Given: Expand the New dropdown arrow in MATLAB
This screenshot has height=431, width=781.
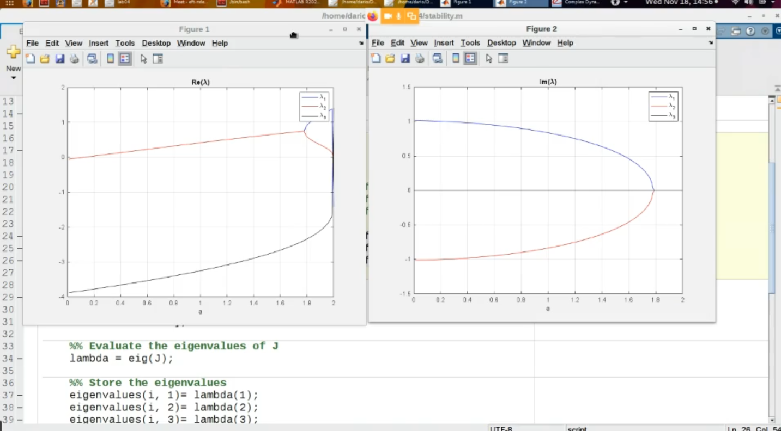Looking at the screenshot, I should pos(13,78).
